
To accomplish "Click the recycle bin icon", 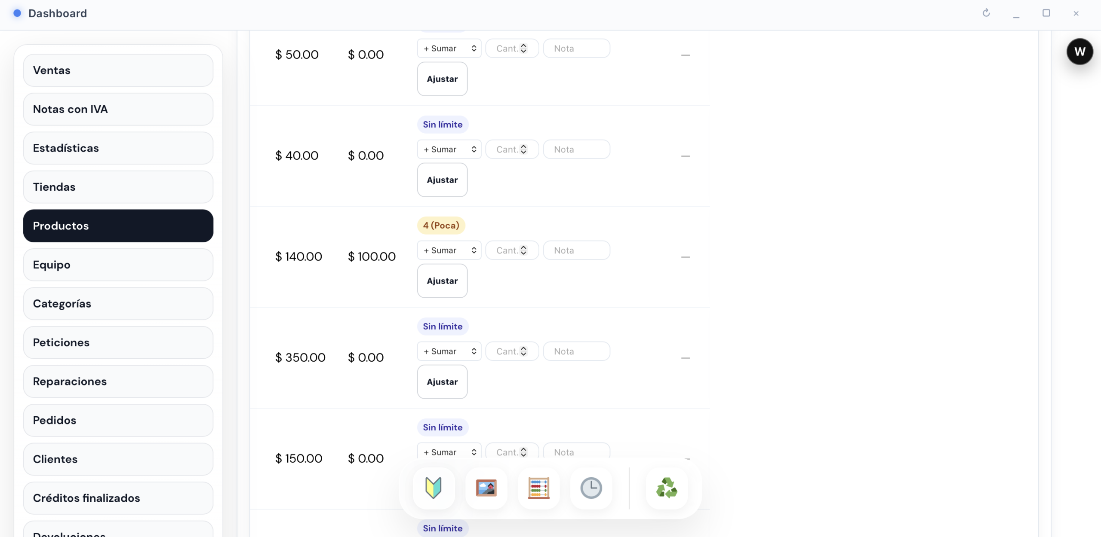I will (667, 488).
